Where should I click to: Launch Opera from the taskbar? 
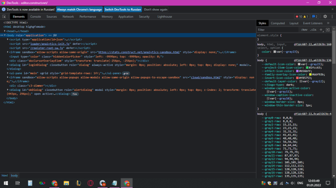pos(90,183)
